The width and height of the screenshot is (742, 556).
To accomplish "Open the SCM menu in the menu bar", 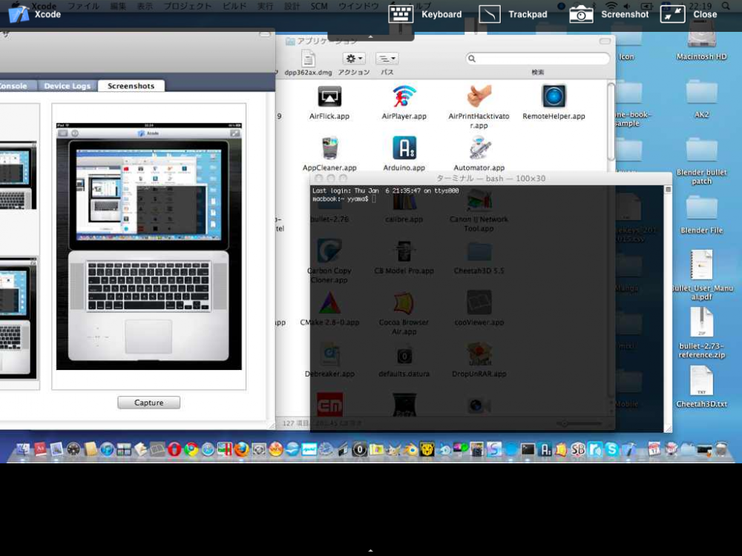I will tap(319, 6).
